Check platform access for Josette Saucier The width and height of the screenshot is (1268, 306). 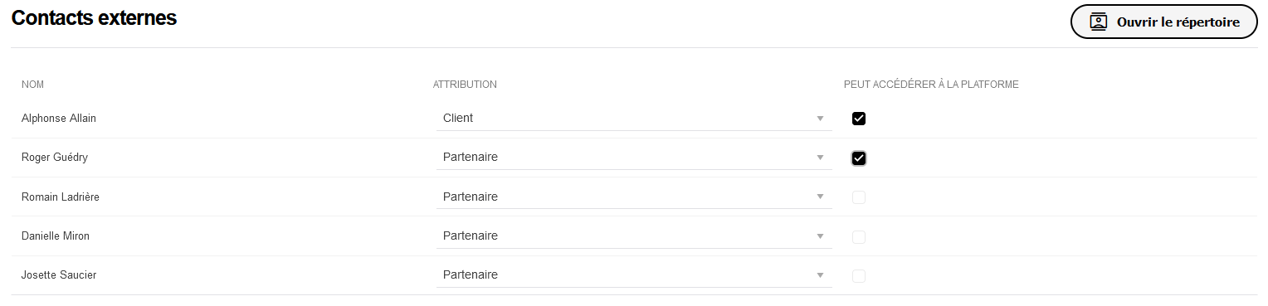[x=859, y=275]
